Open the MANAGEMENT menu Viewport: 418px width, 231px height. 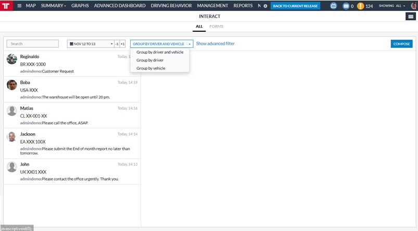(x=212, y=6)
